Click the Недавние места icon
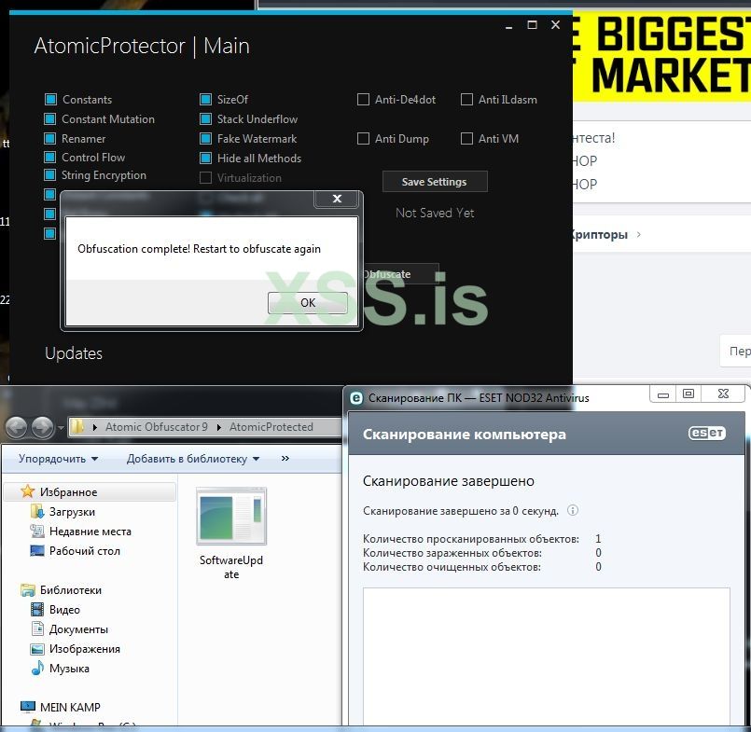This screenshot has width=751, height=732. tap(37, 531)
